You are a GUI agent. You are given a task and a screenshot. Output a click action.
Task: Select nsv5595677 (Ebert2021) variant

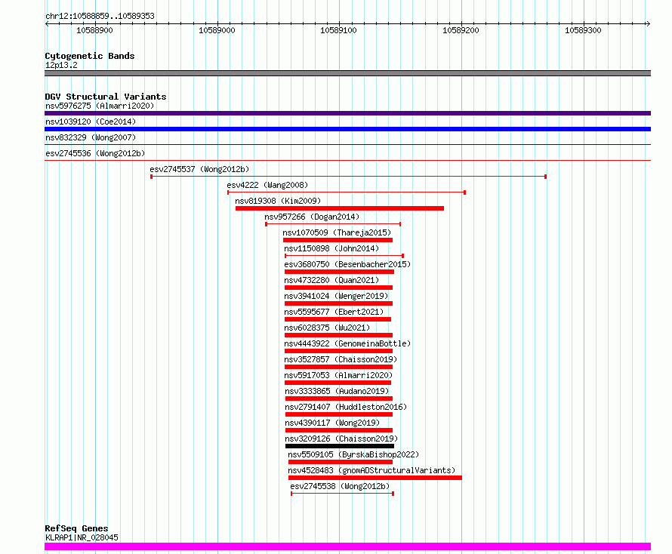pos(334,312)
